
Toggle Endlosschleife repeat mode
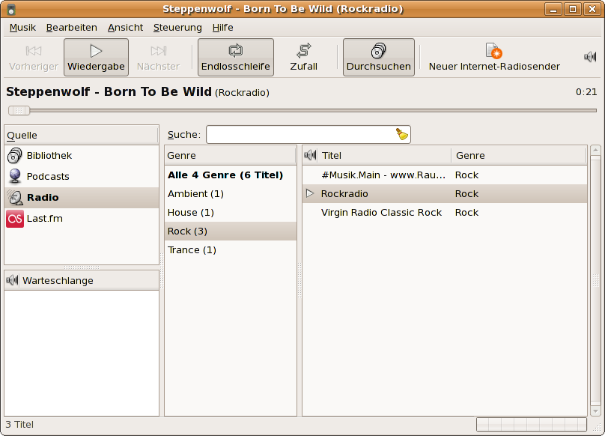pos(235,58)
